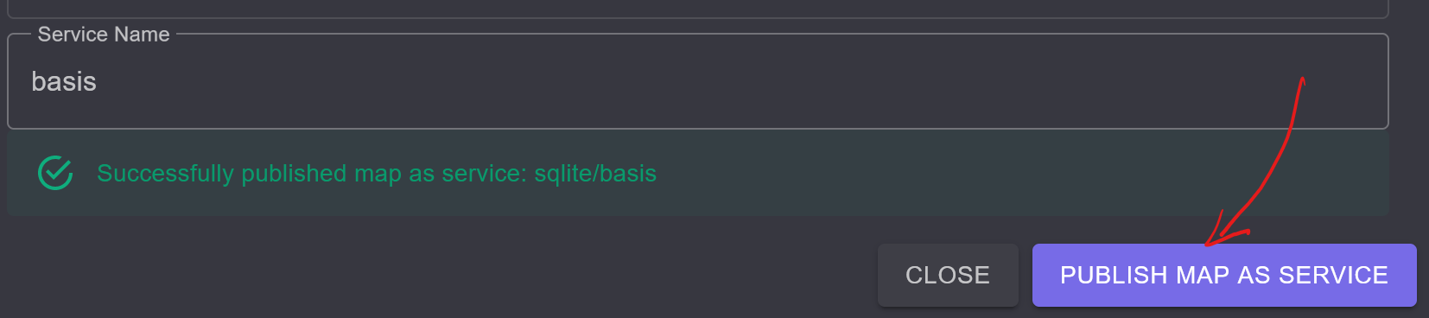Click the circled check icon beside success message
Screen dimensions: 1429x318
55,173
